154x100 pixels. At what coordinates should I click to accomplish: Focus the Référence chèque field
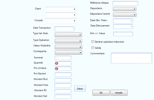pos(125,3)
